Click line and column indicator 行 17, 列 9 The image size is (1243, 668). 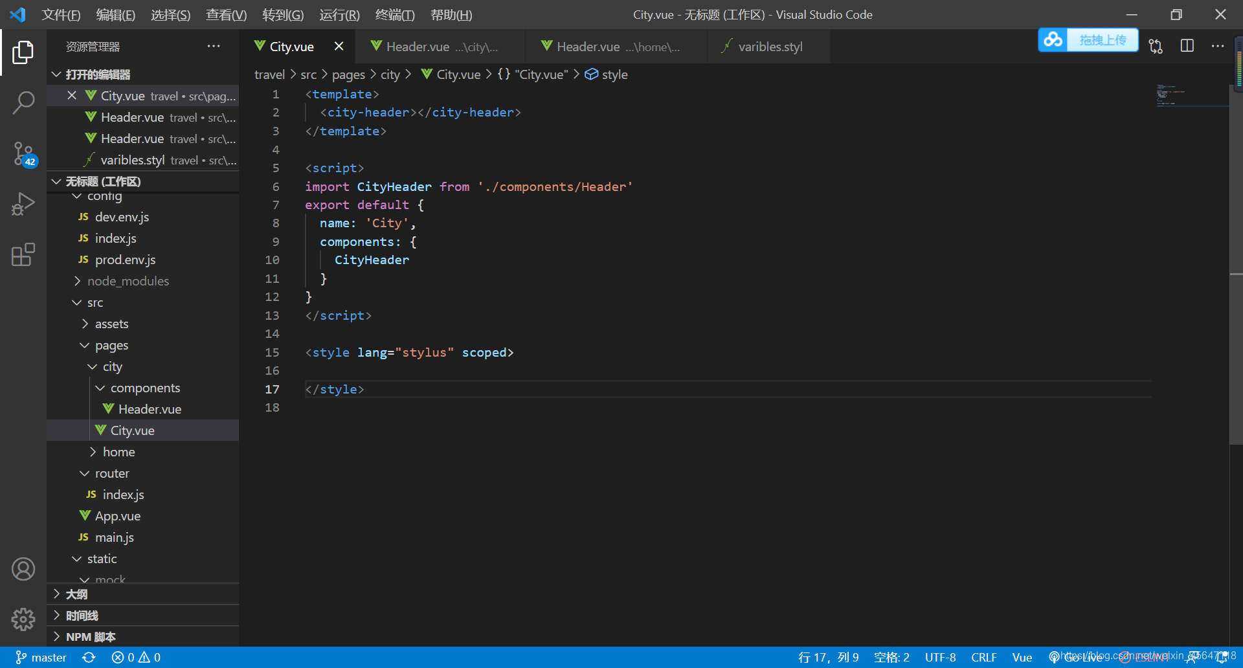tap(829, 658)
